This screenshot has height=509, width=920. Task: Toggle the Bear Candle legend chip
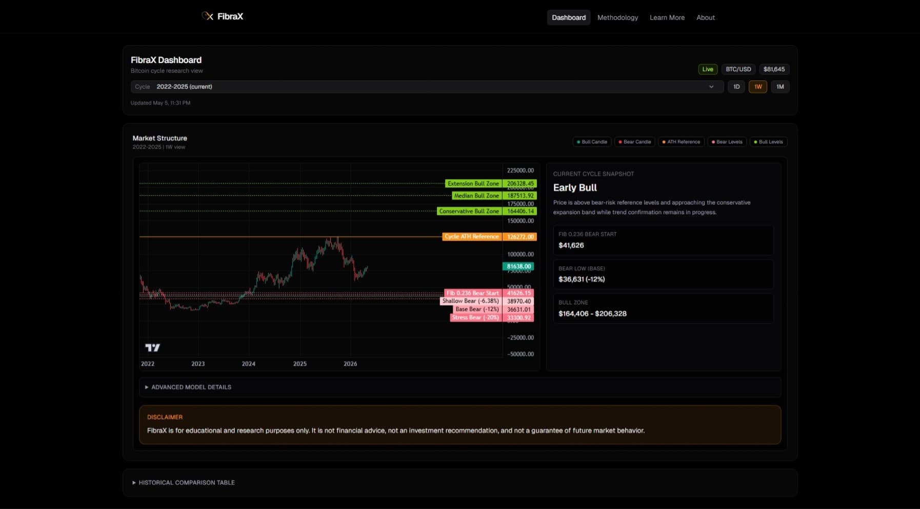(634, 142)
